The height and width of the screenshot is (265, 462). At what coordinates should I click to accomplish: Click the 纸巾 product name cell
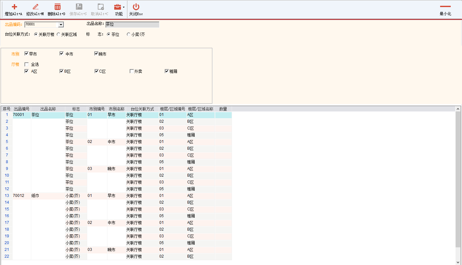pyautogui.click(x=48, y=196)
